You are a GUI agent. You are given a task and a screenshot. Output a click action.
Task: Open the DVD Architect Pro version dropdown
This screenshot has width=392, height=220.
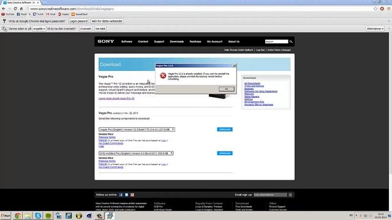click(x=136, y=153)
